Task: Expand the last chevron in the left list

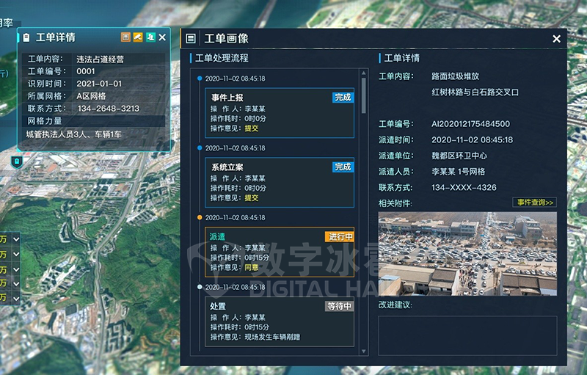Action: click(x=15, y=298)
